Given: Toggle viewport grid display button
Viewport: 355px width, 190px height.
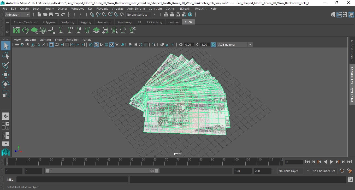Looking at the screenshot, I should (x=51, y=45).
